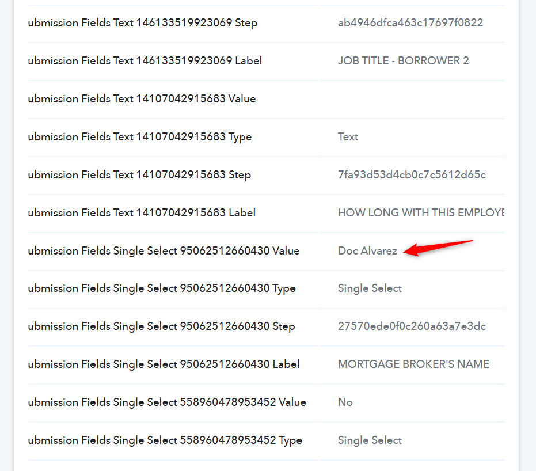Click 'Single Select 95062512660430 Step' field name
Image resolution: width=536 pixels, height=471 pixels.
[161, 326]
